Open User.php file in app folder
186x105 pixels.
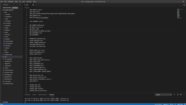[x=8, y=23]
